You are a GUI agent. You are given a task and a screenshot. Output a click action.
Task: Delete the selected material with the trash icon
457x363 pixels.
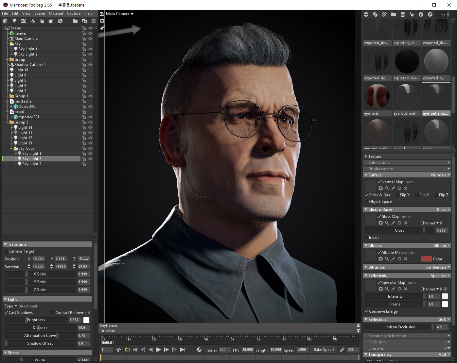point(403,14)
